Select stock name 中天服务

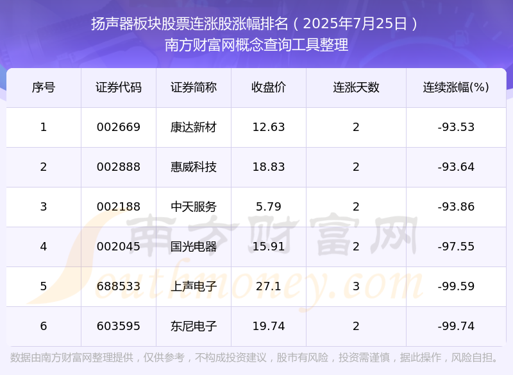point(194,207)
